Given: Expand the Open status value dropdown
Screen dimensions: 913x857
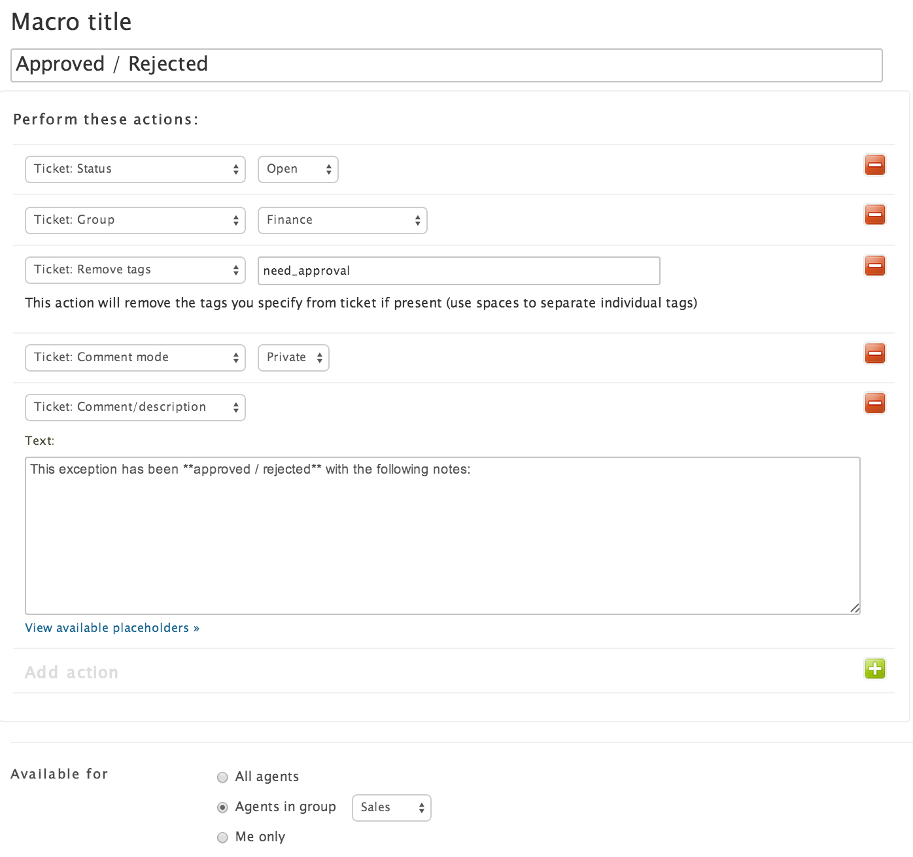Looking at the screenshot, I should pos(298,169).
